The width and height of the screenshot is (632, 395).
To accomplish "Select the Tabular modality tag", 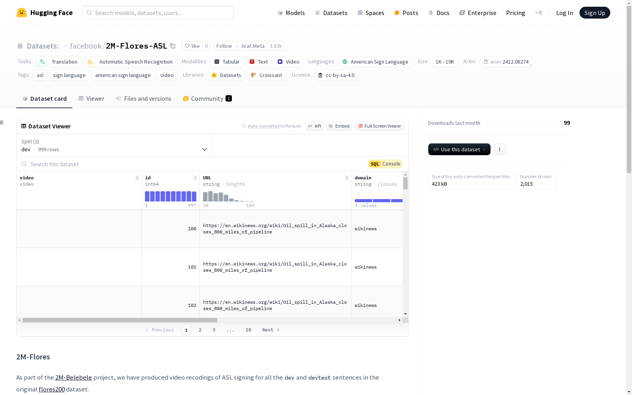I will (x=227, y=62).
